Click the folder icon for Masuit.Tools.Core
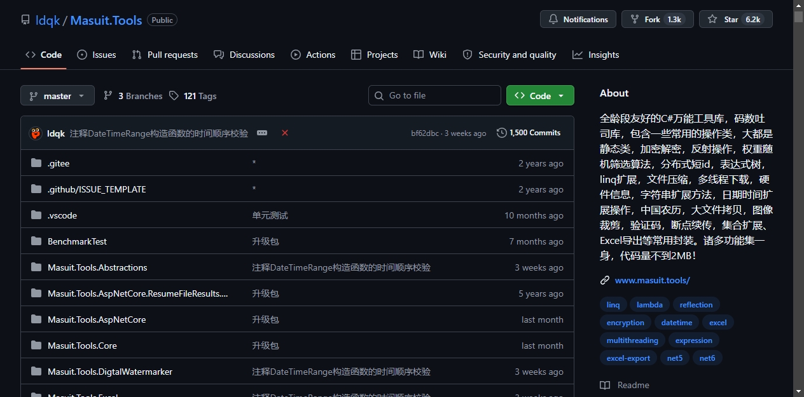Screen dimensions: 804x397 pyautogui.click(x=36, y=346)
